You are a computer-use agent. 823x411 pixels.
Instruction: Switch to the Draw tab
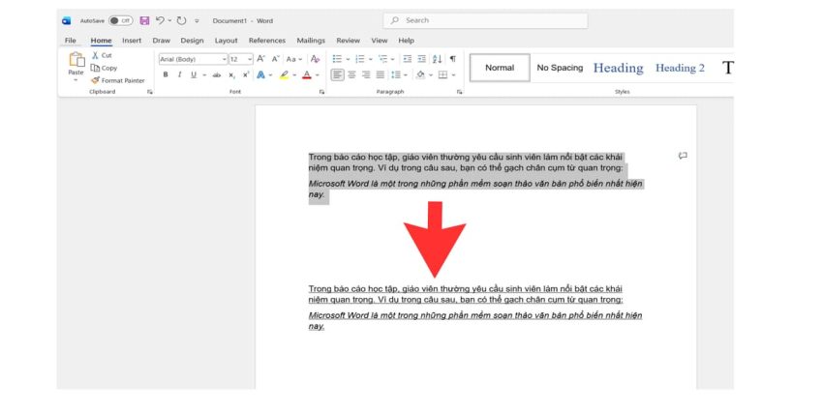click(x=161, y=41)
